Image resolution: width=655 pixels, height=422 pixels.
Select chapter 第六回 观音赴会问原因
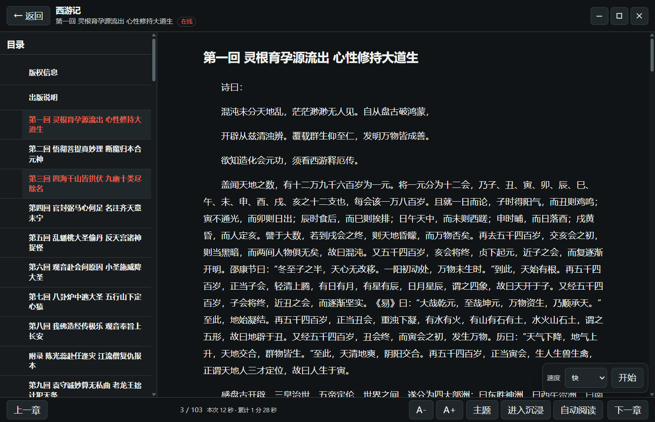click(75, 272)
